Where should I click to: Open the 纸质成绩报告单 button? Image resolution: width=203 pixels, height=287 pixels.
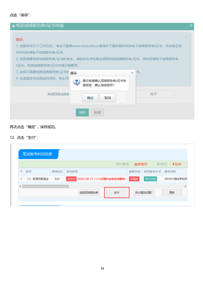coord(89,193)
